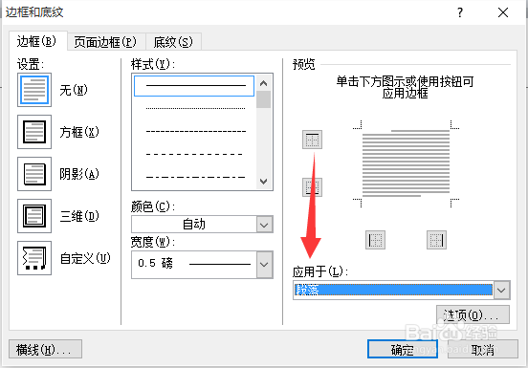Image resolution: width=528 pixels, height=368 pixels.
Task: Confirm with the 确定 button
Action: (403, 350)
